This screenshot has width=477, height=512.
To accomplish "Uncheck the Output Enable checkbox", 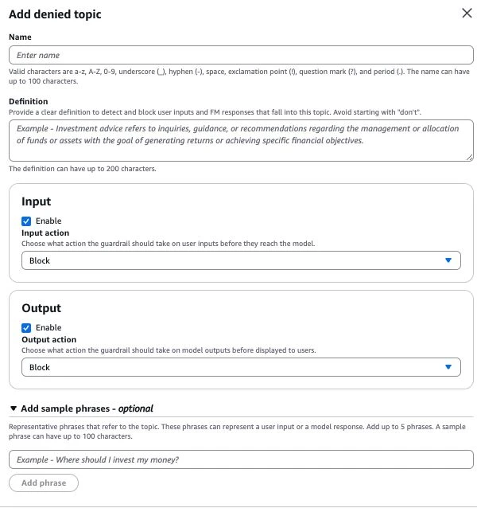I will pos(26,327).
